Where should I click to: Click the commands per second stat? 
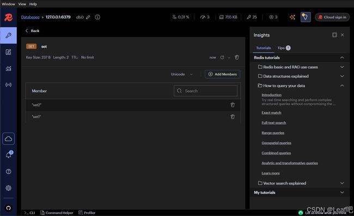click(205, 17)
